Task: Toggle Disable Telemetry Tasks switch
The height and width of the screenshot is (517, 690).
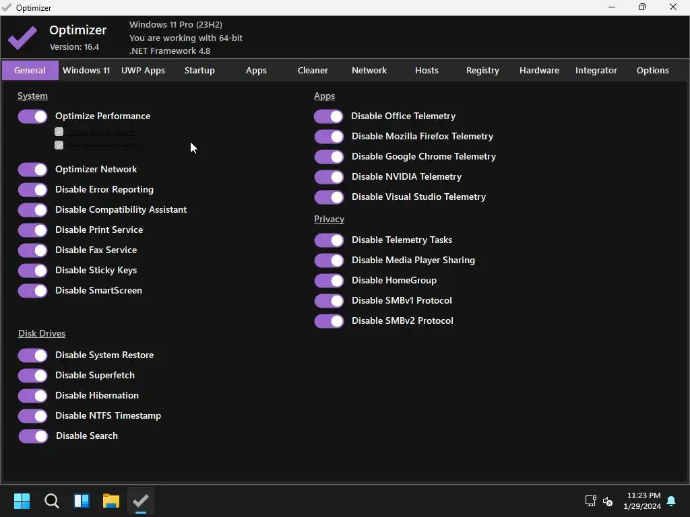Action: [x=329, y=240]
